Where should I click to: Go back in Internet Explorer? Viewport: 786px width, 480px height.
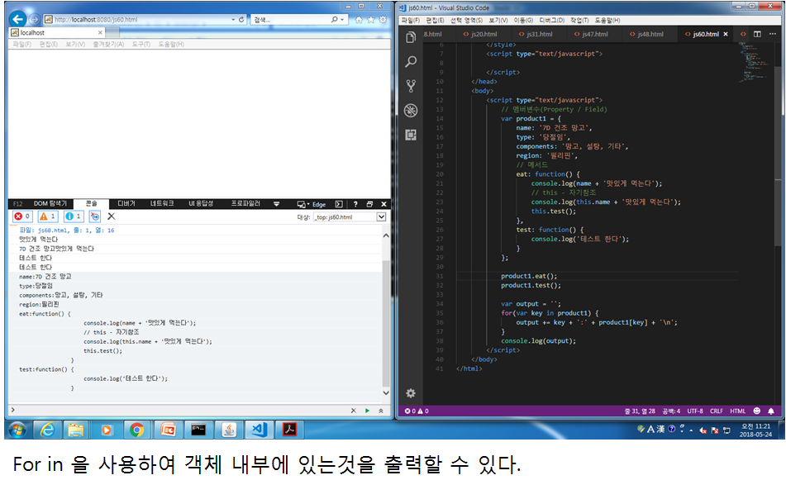coord(17,19)
